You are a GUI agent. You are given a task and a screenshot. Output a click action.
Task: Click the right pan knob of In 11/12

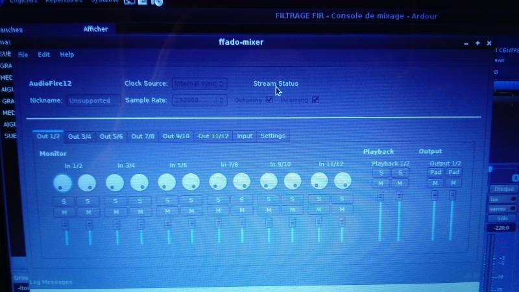point(343,180)
